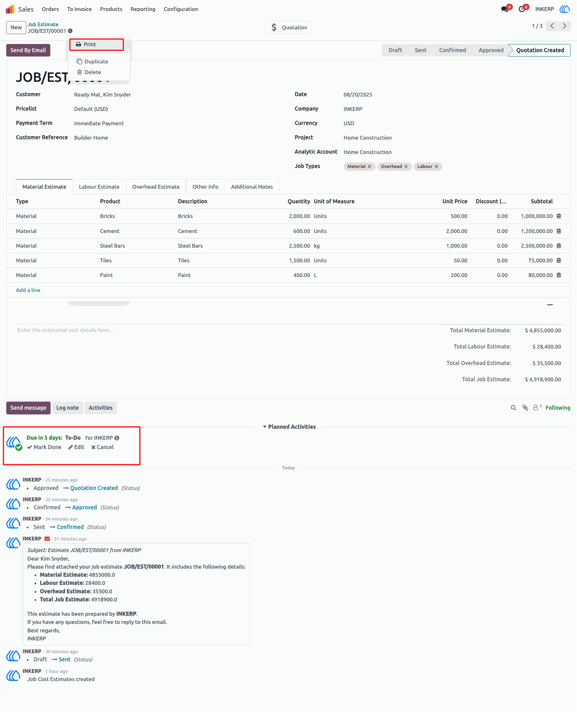Click the info icon next to To-Do for INKERP
This screenshot has width=577, height=712.
point(117,438)
